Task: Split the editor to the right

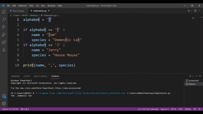Action: click(x=195, y=11)
